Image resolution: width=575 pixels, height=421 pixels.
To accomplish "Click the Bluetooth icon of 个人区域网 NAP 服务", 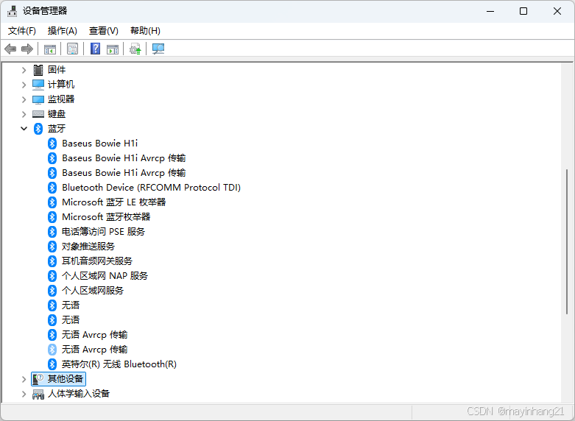I will pyautogui.click(x=52, y=276).
